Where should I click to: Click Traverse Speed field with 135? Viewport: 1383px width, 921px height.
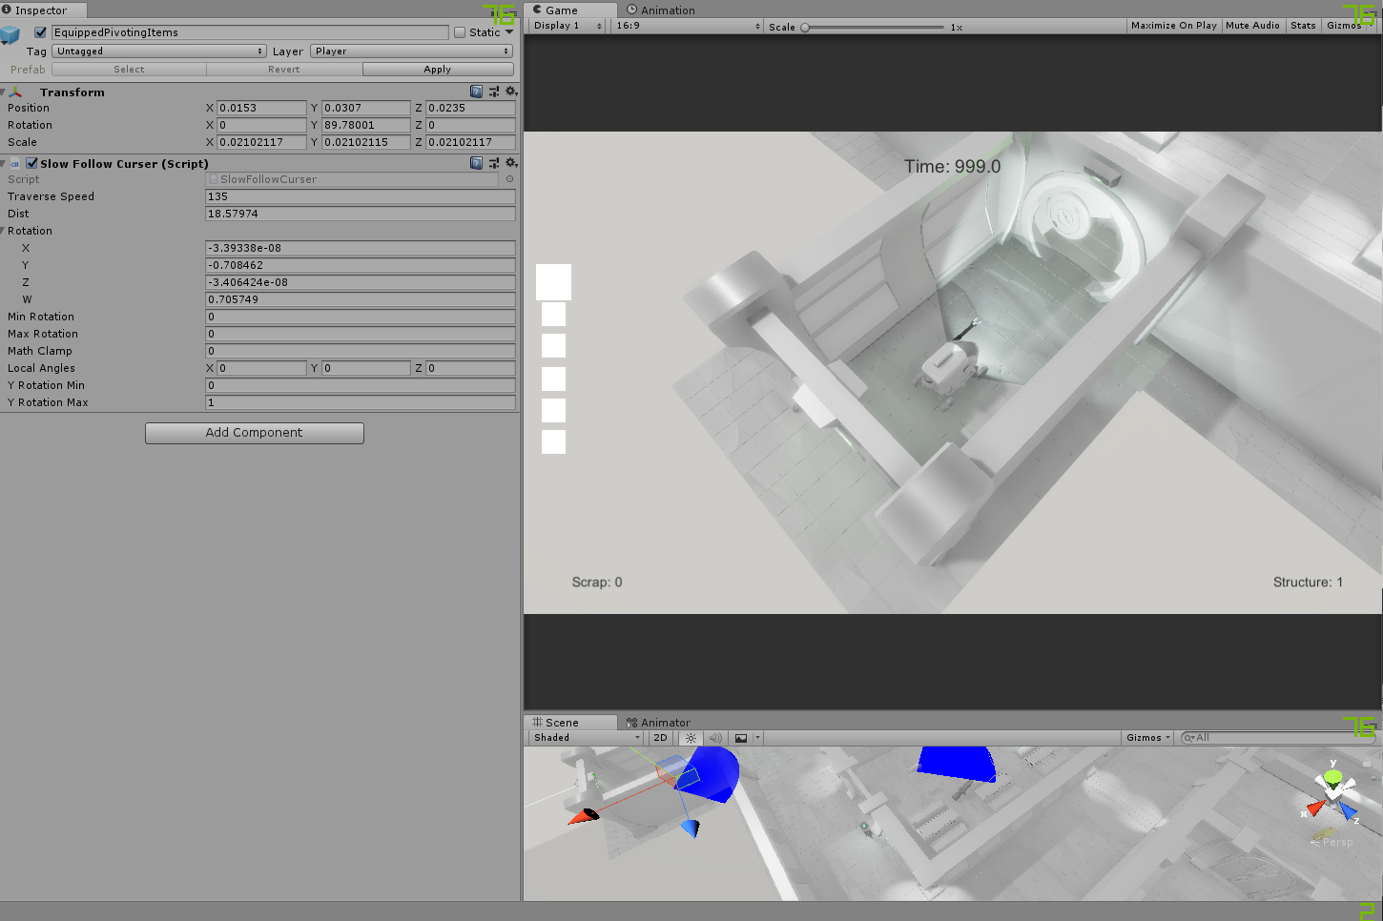(x=361, y=196)
